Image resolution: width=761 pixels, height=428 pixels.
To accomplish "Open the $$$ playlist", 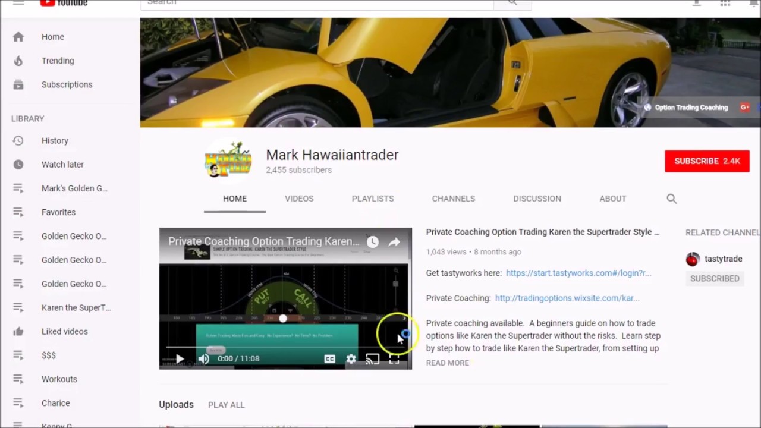I will [49, 355].
